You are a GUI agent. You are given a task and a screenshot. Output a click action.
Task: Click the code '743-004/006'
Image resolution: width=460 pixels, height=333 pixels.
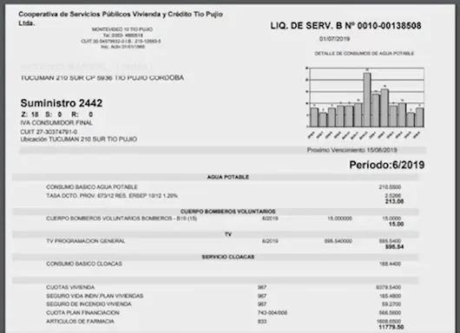point(273,313)
